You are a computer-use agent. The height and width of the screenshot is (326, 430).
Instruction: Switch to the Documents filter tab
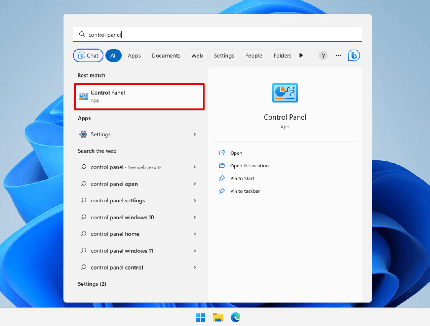166,56
